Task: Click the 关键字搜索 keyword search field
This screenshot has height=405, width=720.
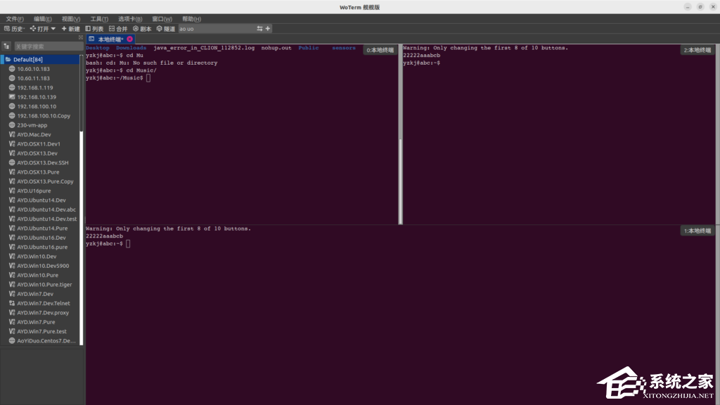Action: pos(49,46)
